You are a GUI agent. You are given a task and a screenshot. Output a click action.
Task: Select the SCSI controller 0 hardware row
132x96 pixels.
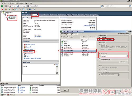click(x=79, y=54)
